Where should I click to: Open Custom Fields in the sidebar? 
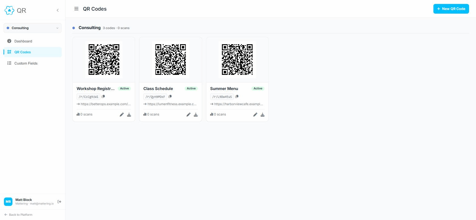point(32,63)
